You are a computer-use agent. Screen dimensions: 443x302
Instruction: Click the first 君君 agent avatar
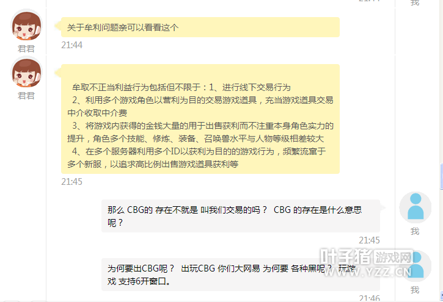coord(26,26)
